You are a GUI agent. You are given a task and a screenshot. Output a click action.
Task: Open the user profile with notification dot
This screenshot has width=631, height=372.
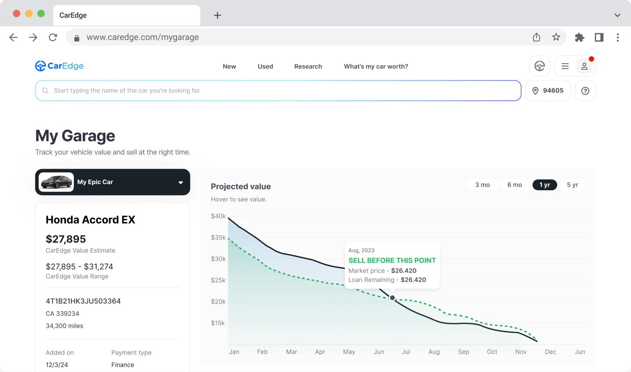pyautogui.click(x=585, y=66)
